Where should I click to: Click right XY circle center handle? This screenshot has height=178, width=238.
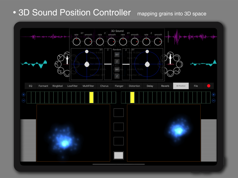tap(147, 64)
